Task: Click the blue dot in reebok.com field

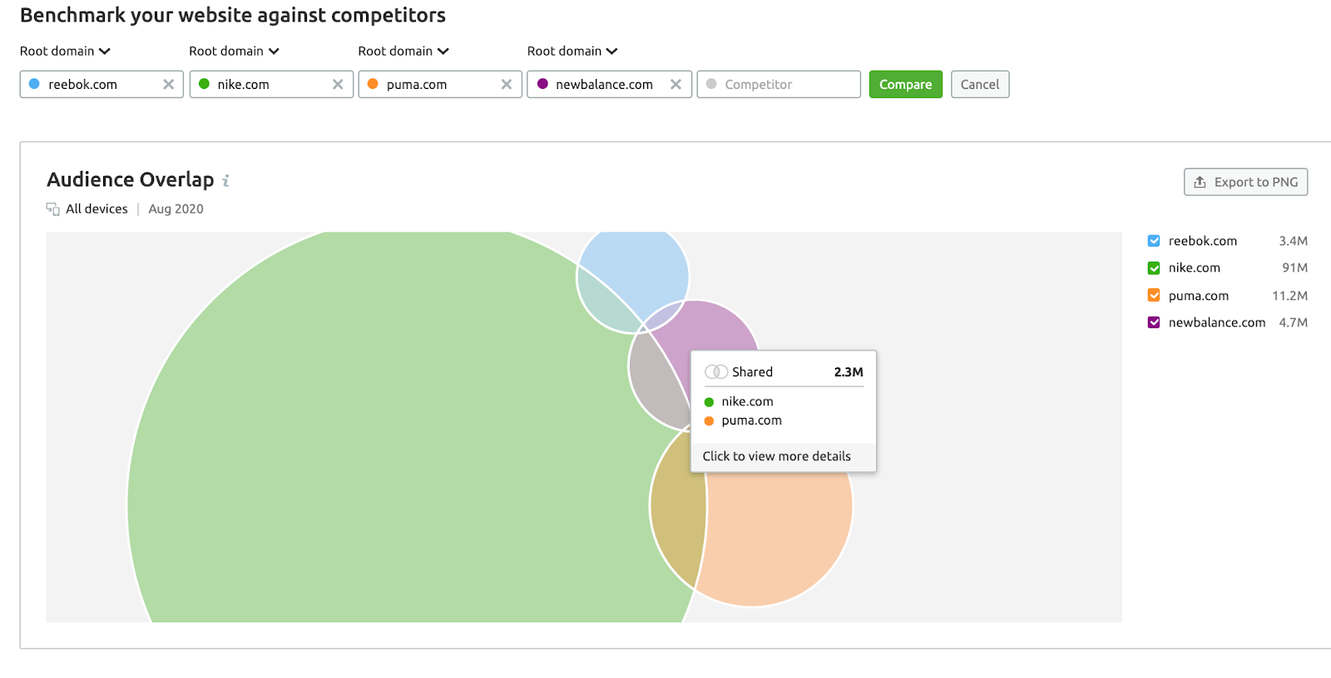Action: tap(34, 84)
